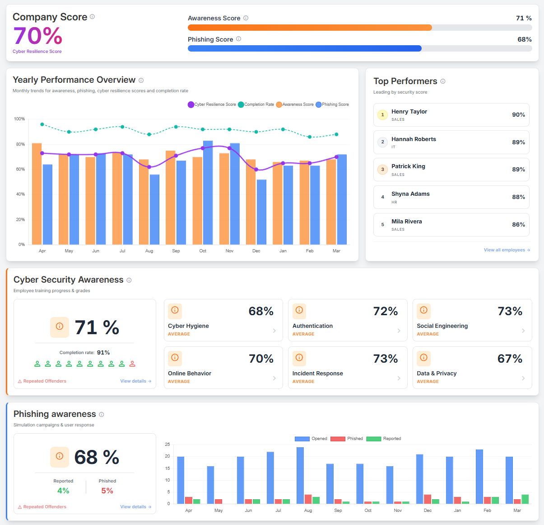Click Top Performers info icon

click(443, 81)
